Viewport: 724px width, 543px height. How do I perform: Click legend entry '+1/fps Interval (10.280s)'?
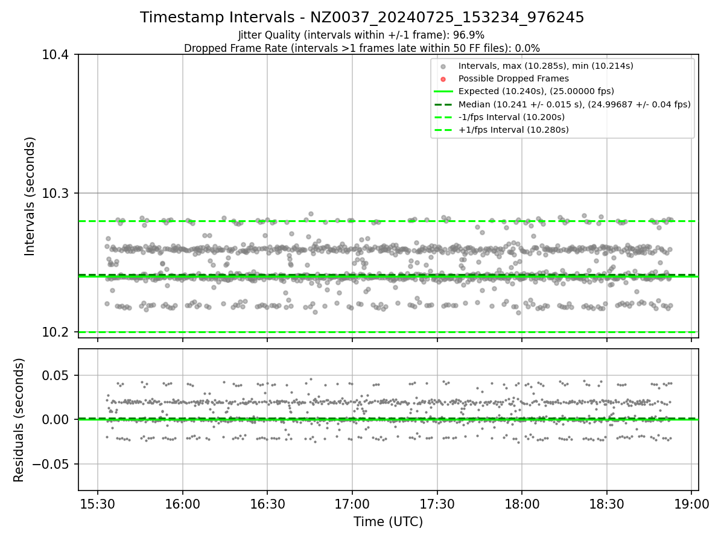coord(513,129)
